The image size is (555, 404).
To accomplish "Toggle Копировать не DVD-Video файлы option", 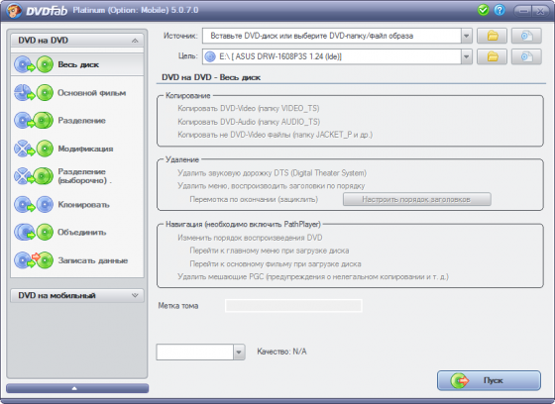I will coord(276,135).
